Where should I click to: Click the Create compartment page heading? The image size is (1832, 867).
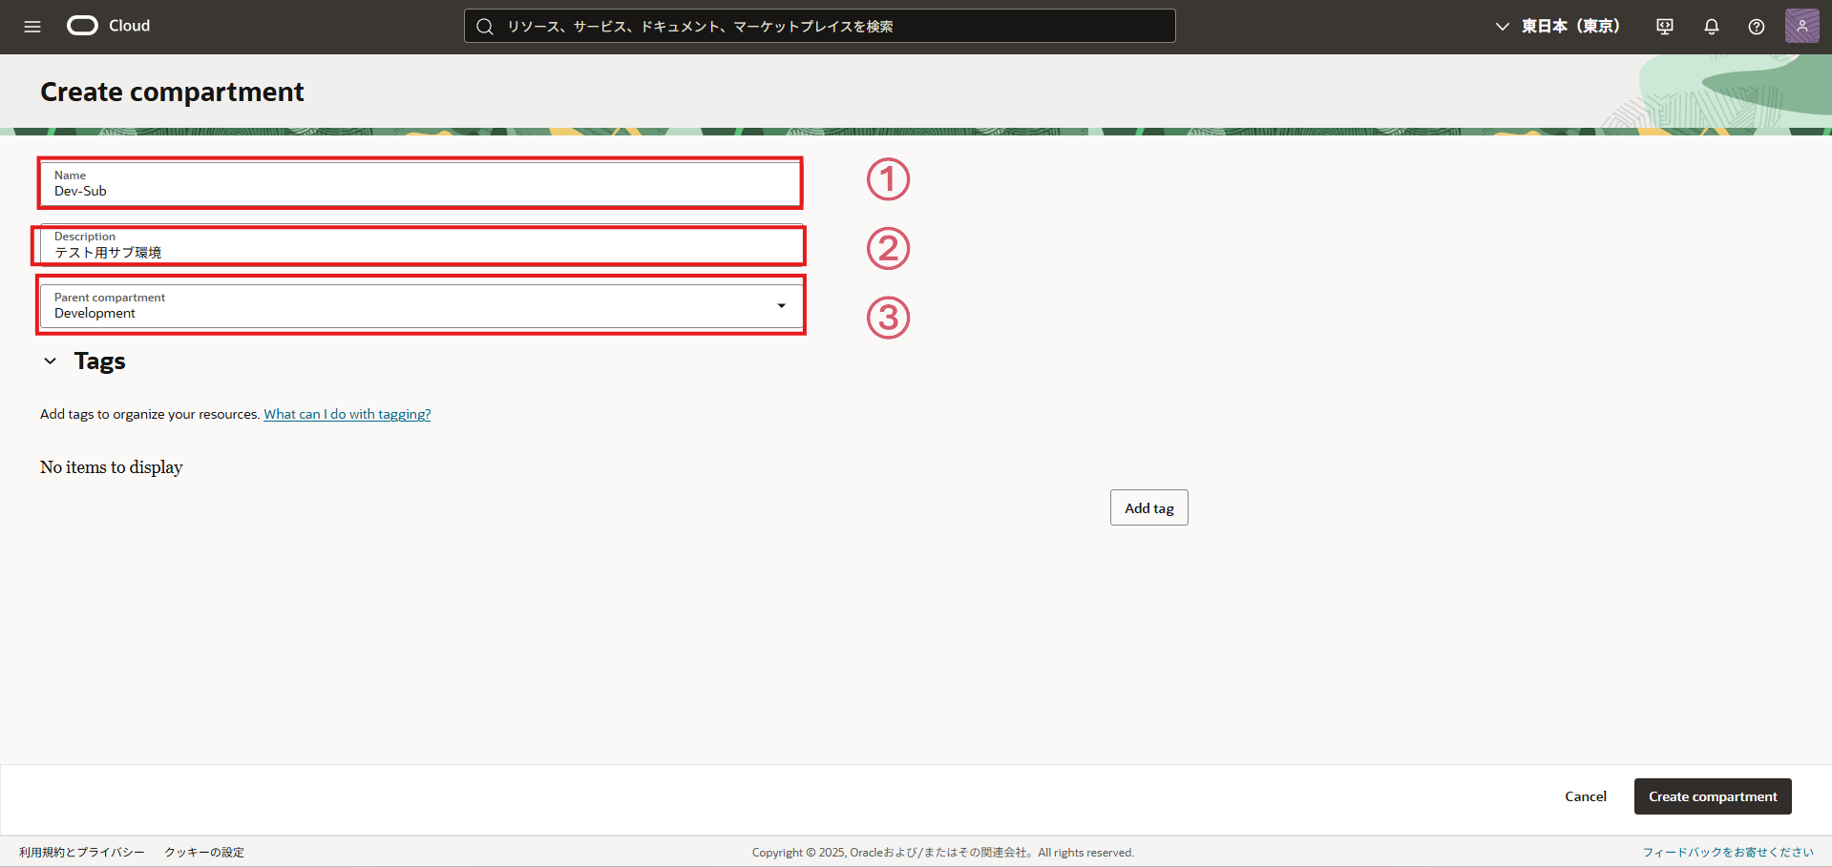[x=172, y=92]
